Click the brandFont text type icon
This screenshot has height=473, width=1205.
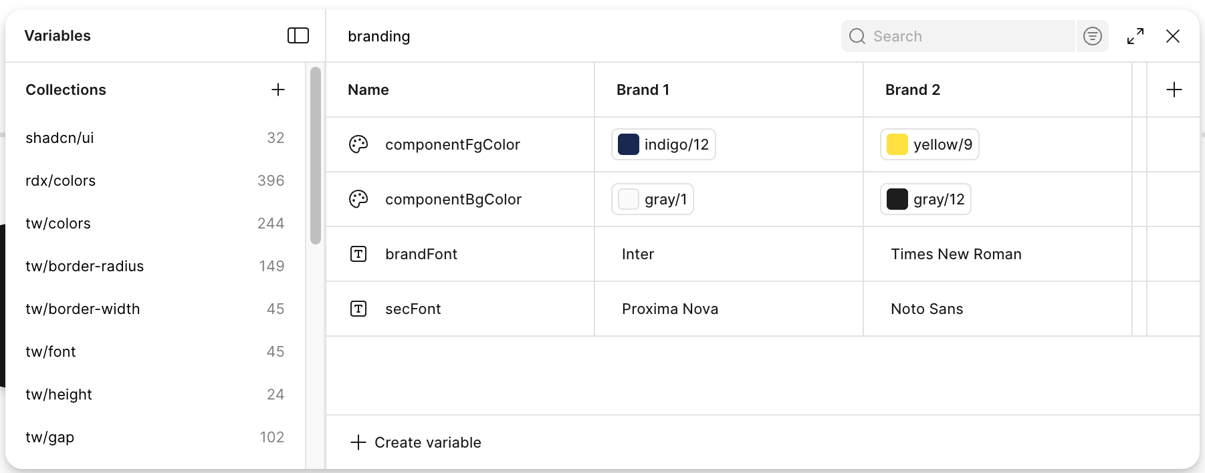[358, 254]
